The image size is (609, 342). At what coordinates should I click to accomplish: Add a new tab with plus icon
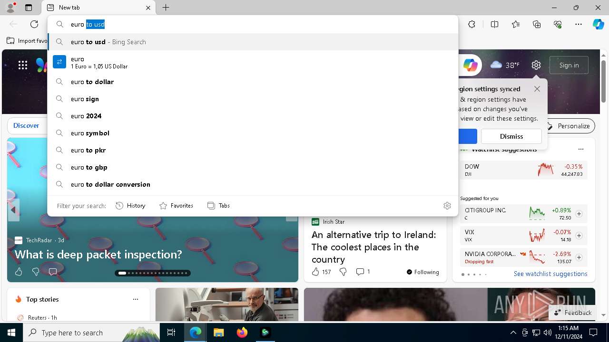[x=166, y=8]
